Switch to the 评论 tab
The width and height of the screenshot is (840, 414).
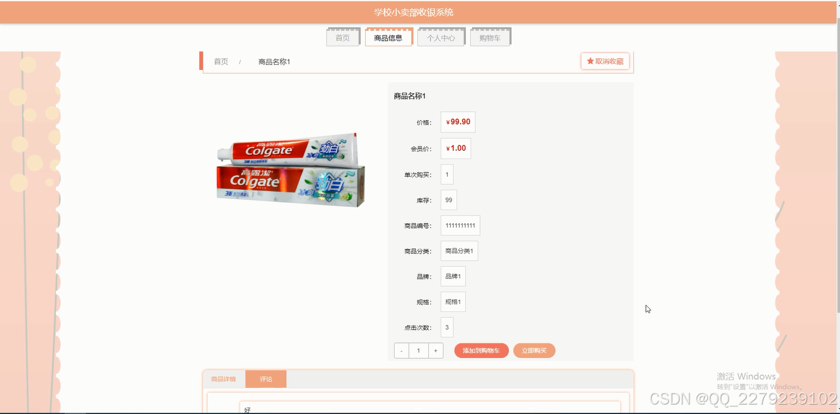tap(266, 379)
